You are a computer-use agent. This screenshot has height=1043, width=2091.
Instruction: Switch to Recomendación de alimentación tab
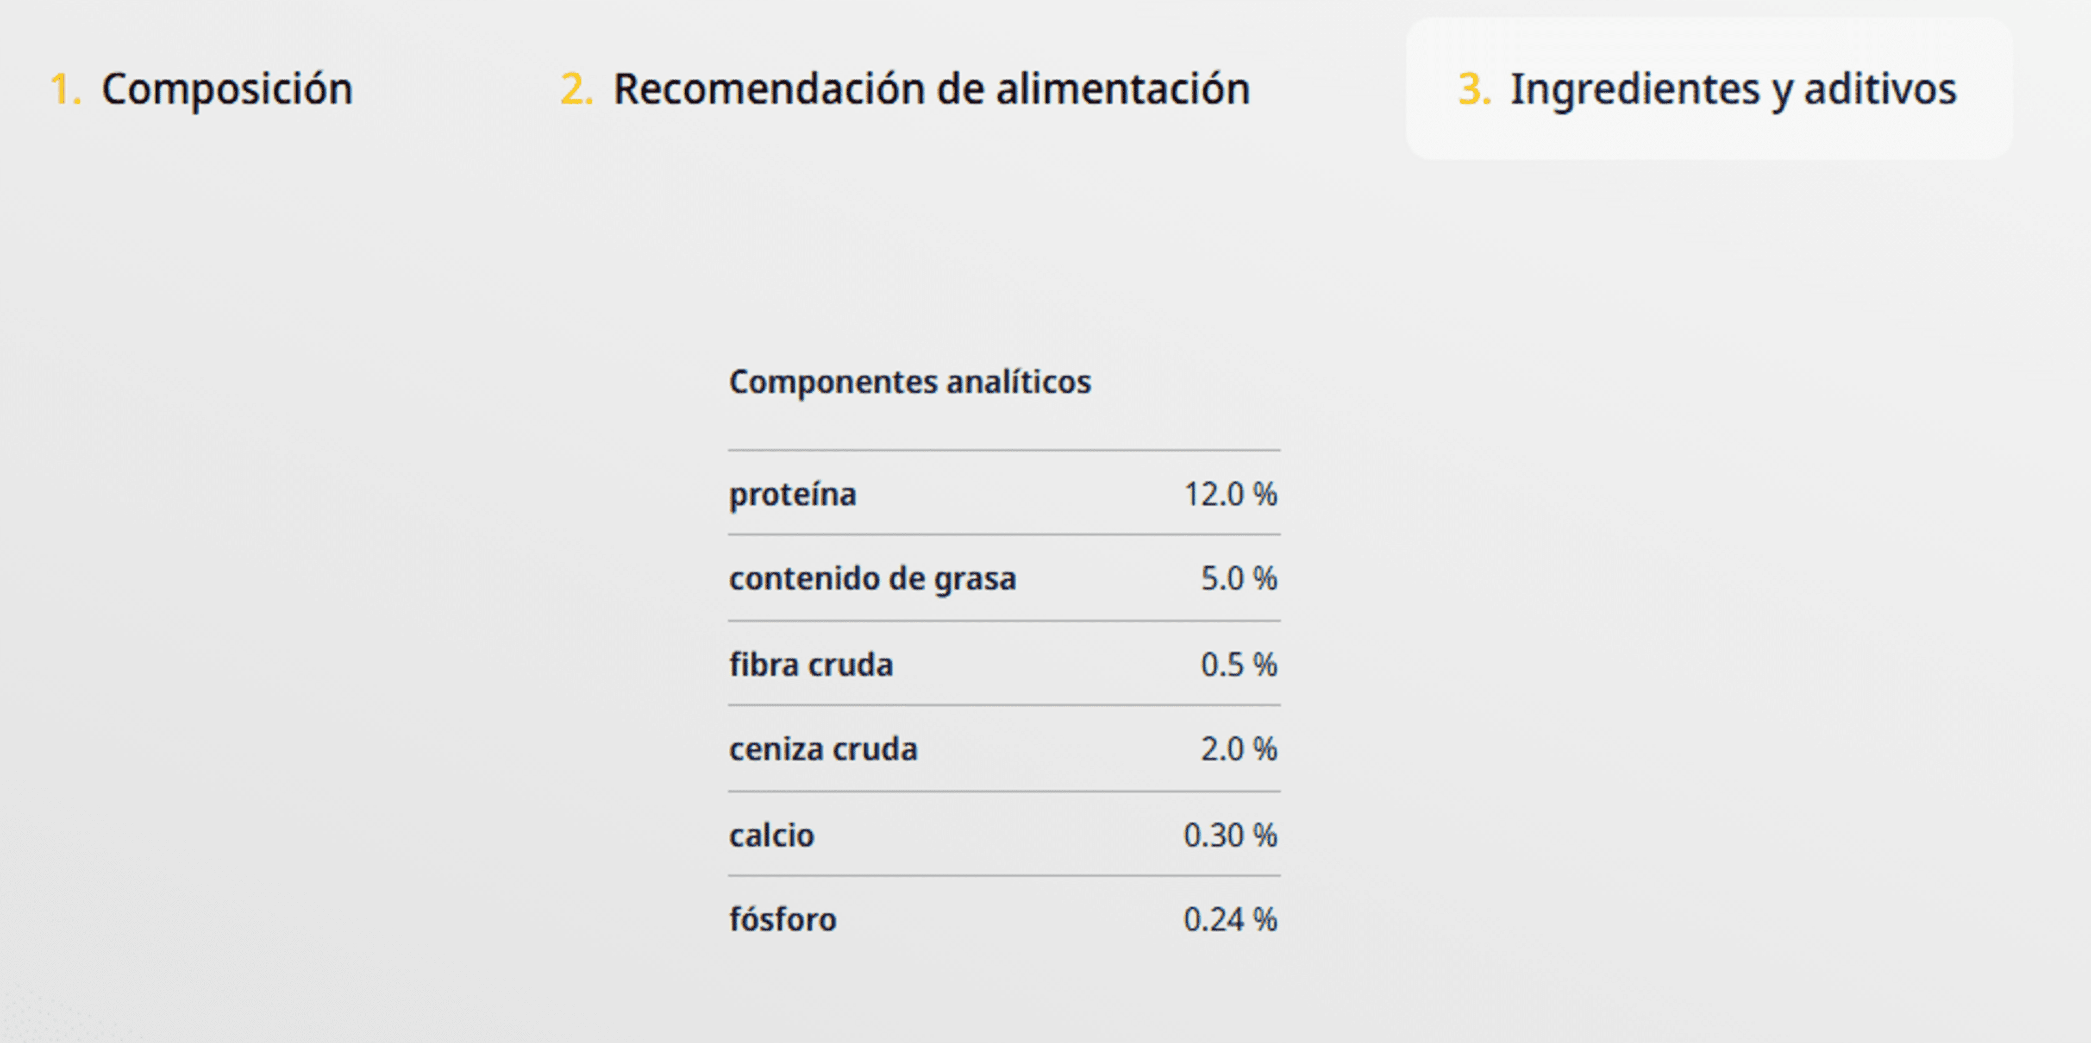pyautogui.click(x=905, y=89)
